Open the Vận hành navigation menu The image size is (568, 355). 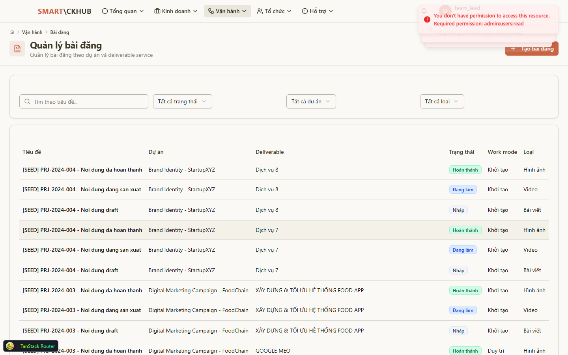(x=227, y=11)
